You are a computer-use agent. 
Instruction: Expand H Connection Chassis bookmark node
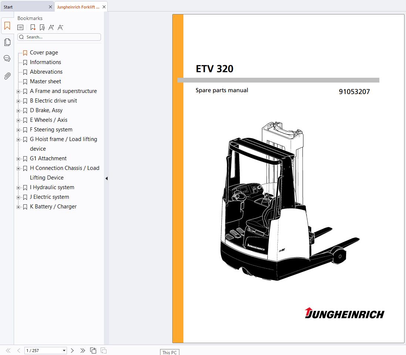pyautogui.click(x=18, y=168)
